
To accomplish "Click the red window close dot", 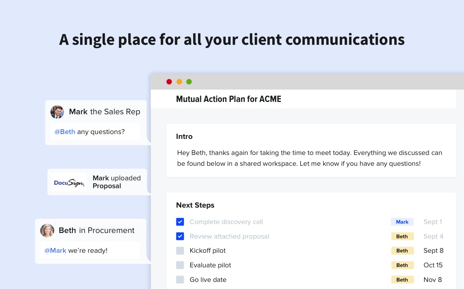I will [169, 82].
